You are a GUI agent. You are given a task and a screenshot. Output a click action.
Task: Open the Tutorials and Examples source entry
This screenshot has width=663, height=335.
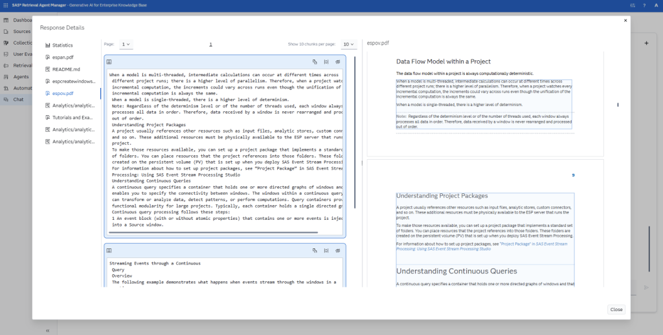(x=73, y=118)
